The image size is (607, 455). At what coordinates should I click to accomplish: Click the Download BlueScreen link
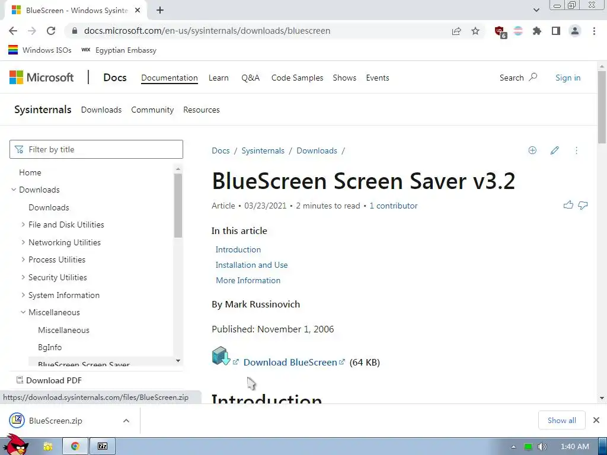click(294, 362)
